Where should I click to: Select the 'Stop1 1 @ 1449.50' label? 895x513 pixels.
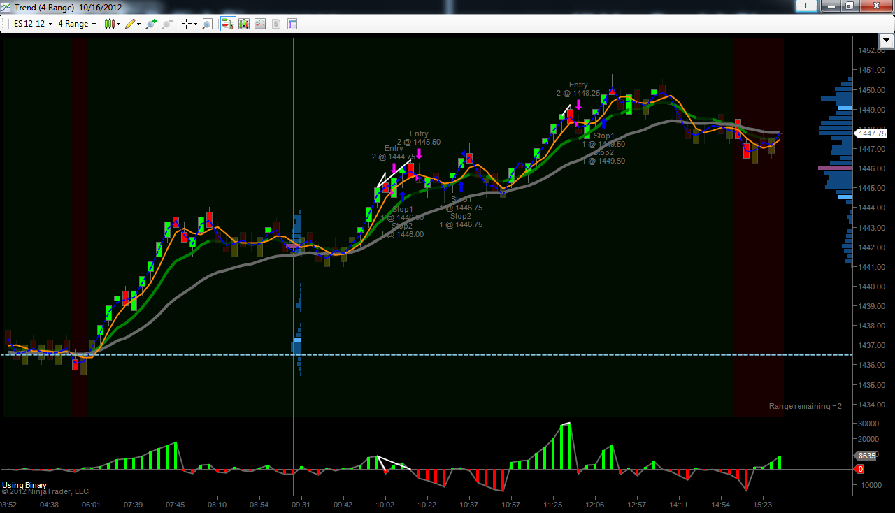(603, 140)
